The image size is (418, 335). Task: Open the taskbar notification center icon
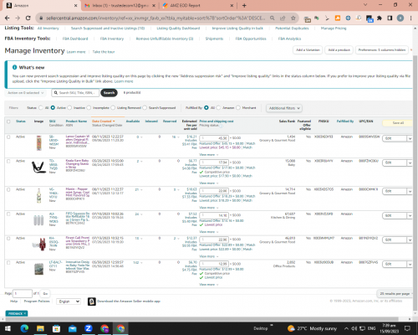coord(407,328)
